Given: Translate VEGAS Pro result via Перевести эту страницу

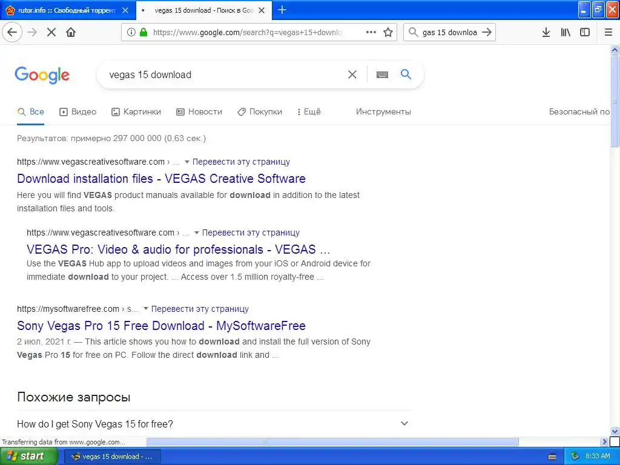Looking at the screenshot, I should (x=251, y=232).
